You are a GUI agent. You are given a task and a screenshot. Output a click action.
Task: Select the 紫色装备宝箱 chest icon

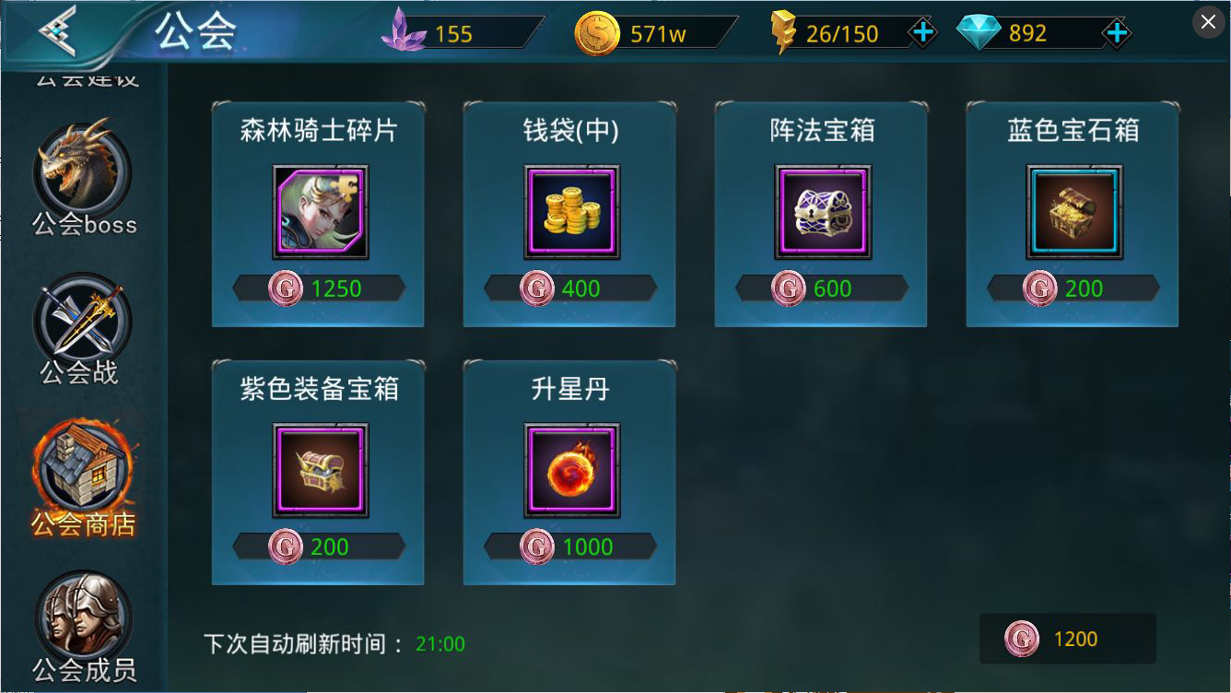click(x=321, y=471)
